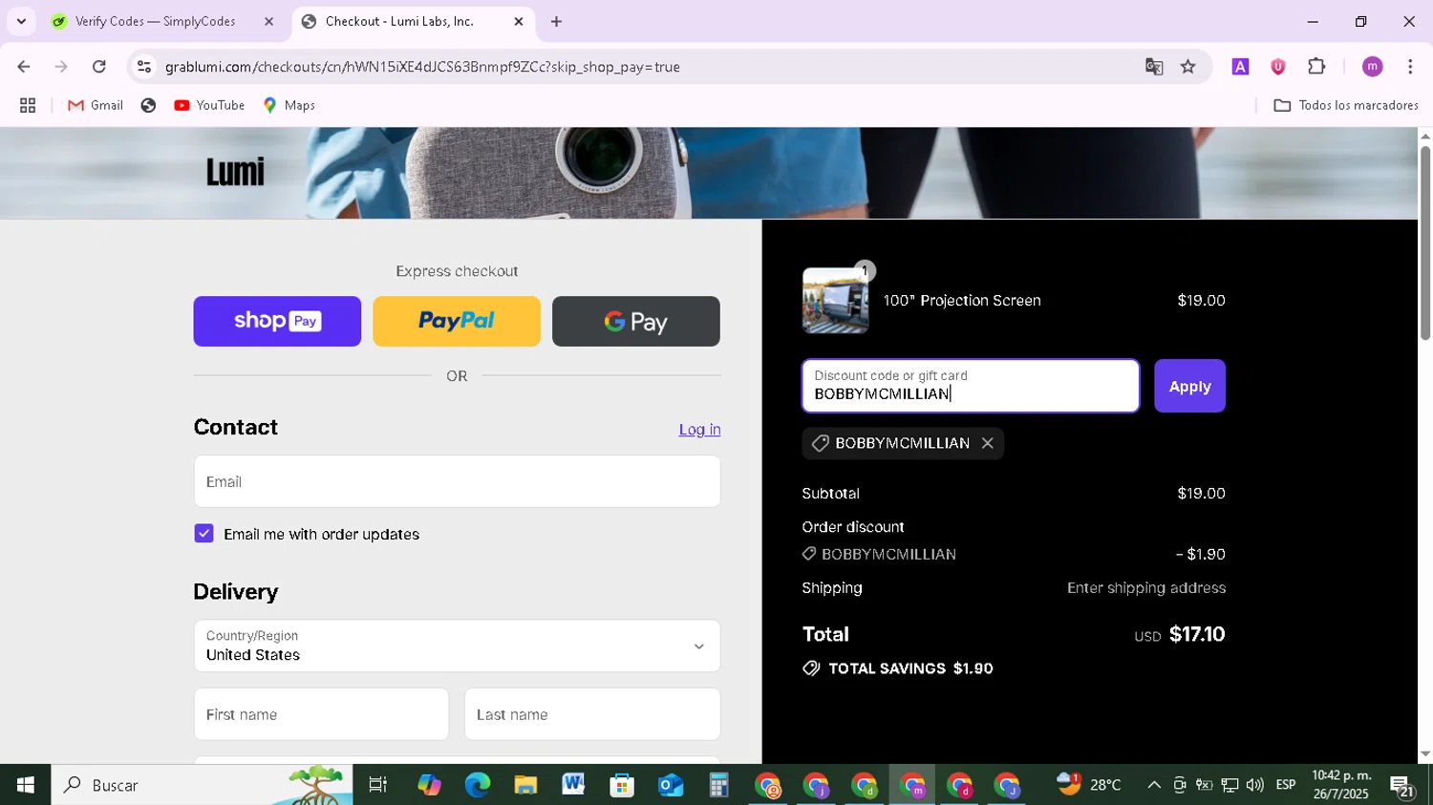Image resolution: width=1433 pixels, height=805 pixels.
Task: Open the Maps bookmark
Action: [289, 105]
